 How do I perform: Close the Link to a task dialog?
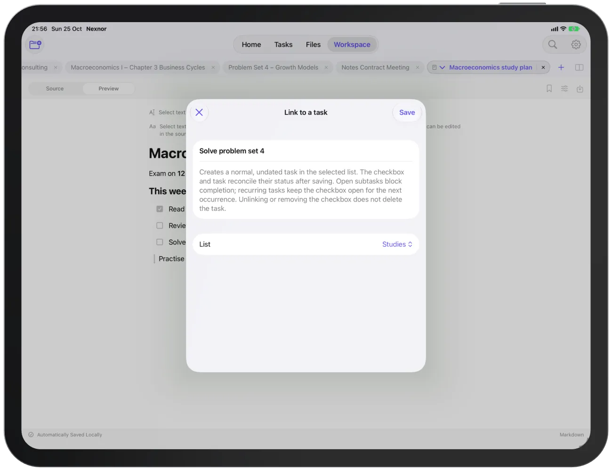tap(199, 113)
